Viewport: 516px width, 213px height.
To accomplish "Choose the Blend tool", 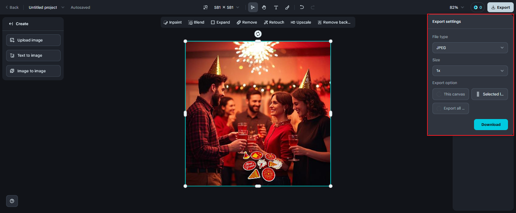I will click(x=196, y=23).
